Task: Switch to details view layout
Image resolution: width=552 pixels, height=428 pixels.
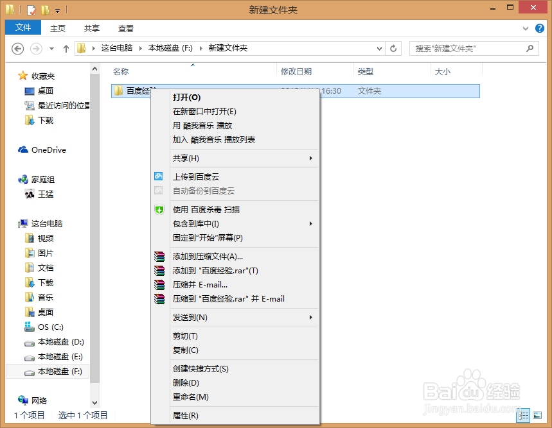Action: 523,415
